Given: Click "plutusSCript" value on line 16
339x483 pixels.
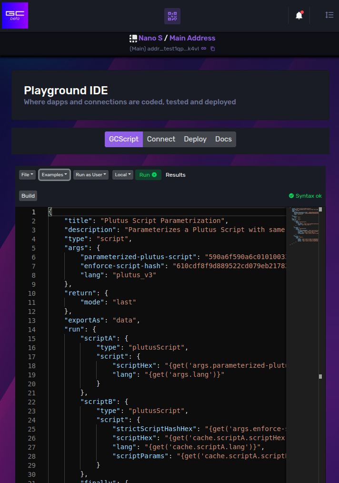Looking at the screenshot, I should [x=157, y=347].
